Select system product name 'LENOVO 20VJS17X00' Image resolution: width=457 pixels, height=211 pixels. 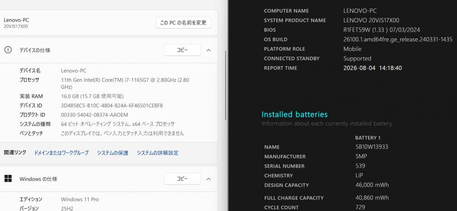(371, 21)
